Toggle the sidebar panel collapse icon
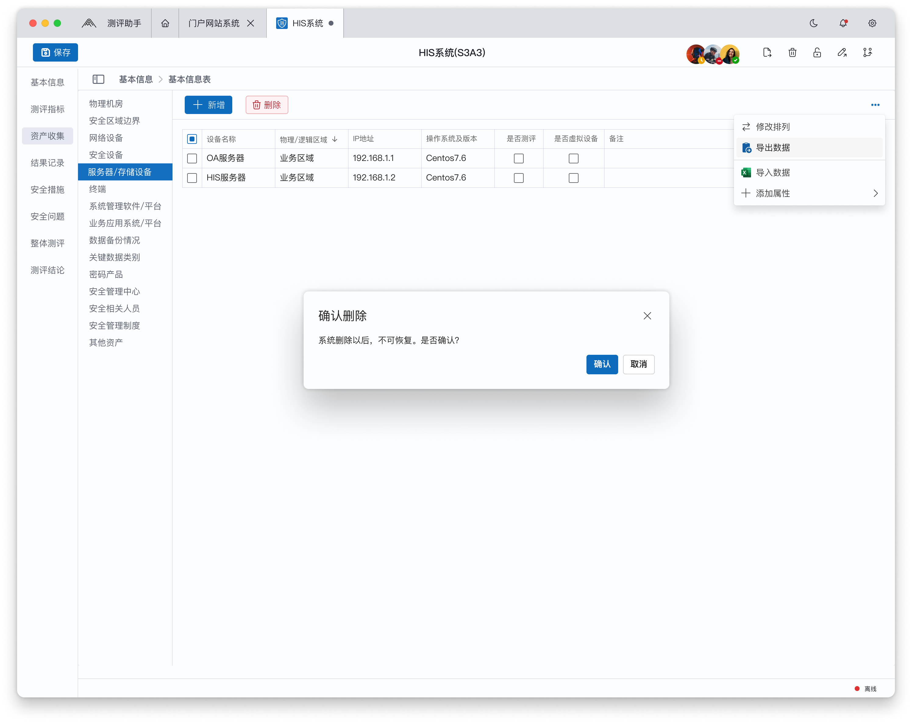This screenshot has width=912, height=723. point(98,79)
